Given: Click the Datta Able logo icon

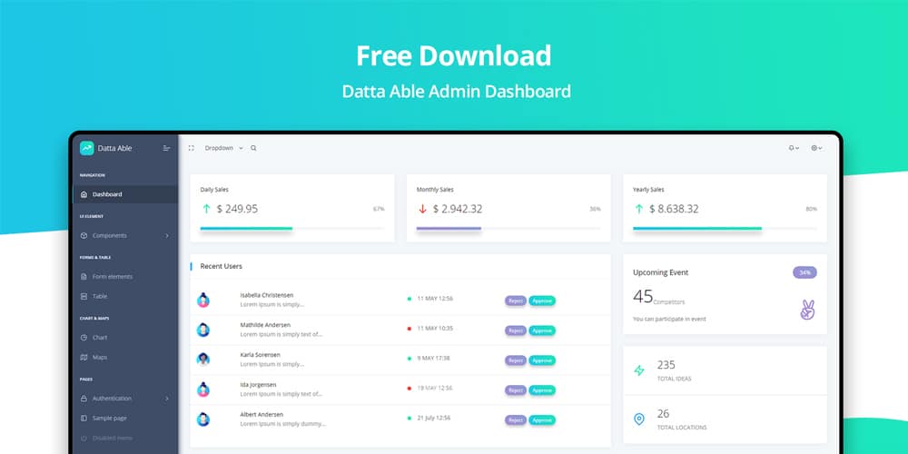Looking at the screenshot, I should coord(87,148).
